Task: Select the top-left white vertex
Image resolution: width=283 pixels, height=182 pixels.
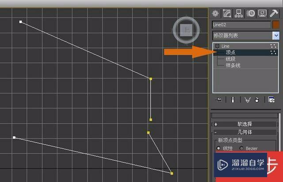Action: pos(21,22)
